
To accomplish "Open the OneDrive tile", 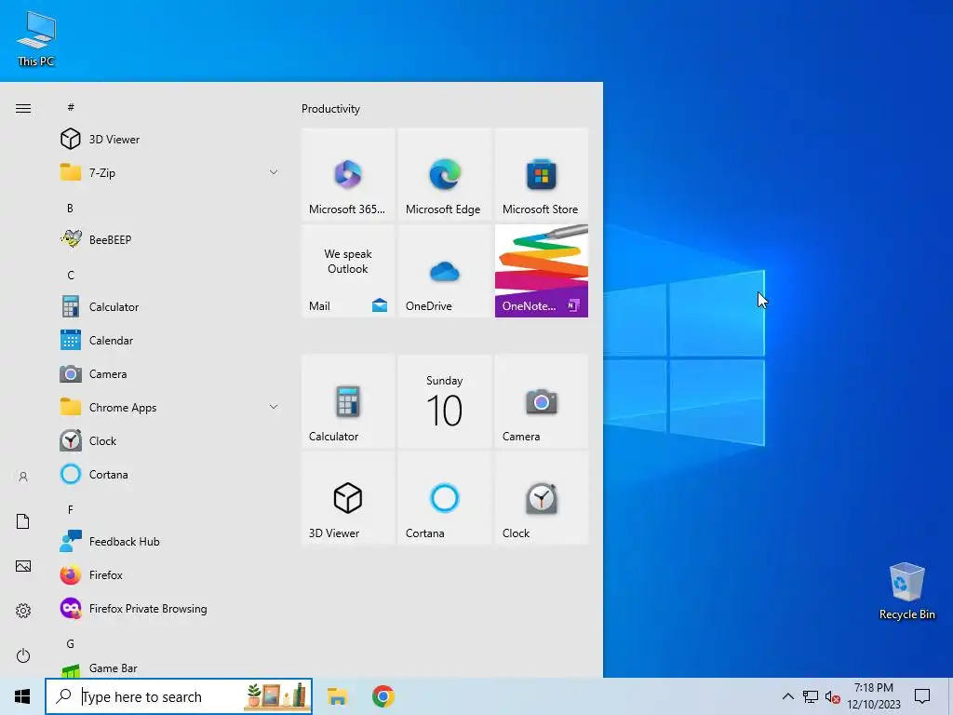I will pos(444,271).
